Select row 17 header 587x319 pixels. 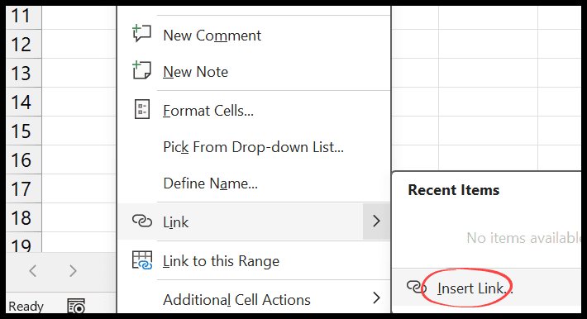[x=24, y=188]
